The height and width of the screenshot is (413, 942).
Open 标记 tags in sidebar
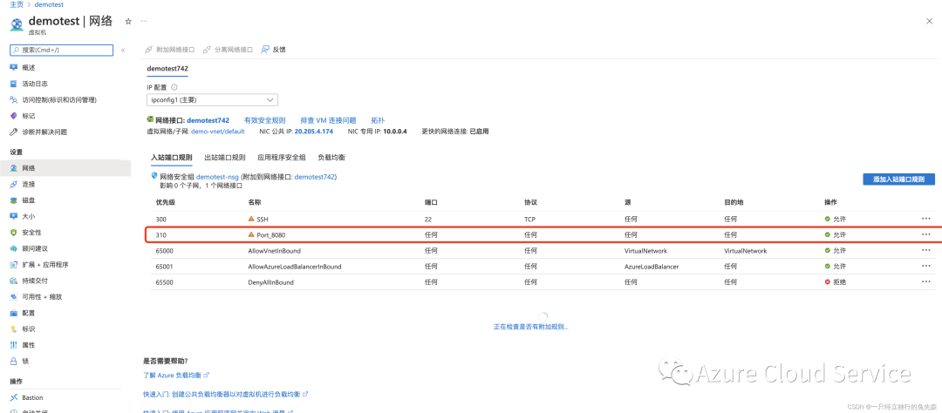[28, 116]
